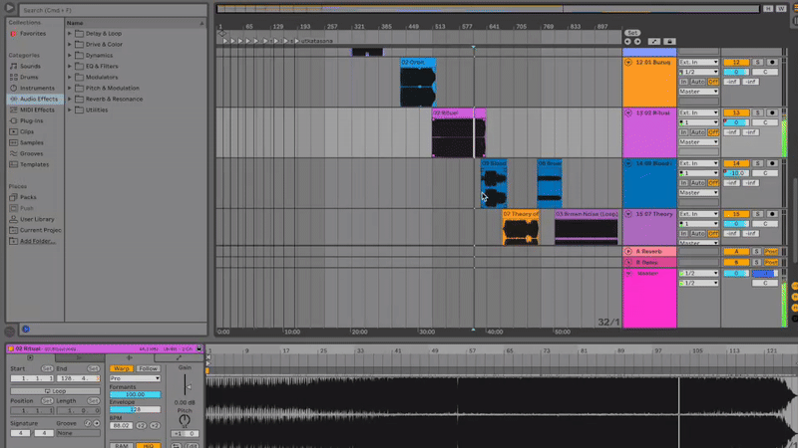The width and height of the screenshot is (798, 448).
Task: Click the lock envelopes icon beside Set
Action: [669, 42]
